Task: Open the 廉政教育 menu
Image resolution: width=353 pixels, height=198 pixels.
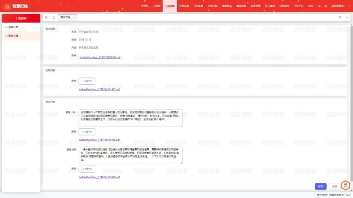Action: 241,6
